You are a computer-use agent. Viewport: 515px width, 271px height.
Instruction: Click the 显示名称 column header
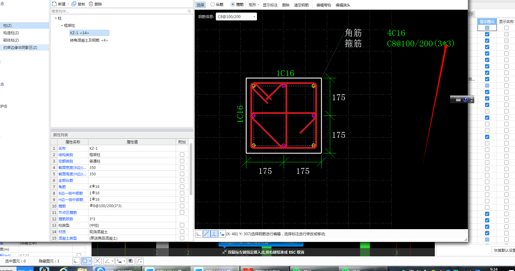pos(506,21)
